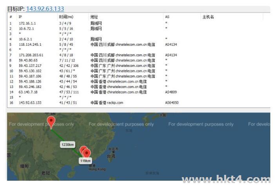Click the 1238km distance label on map
275x185 pixels.
[68, 145]
